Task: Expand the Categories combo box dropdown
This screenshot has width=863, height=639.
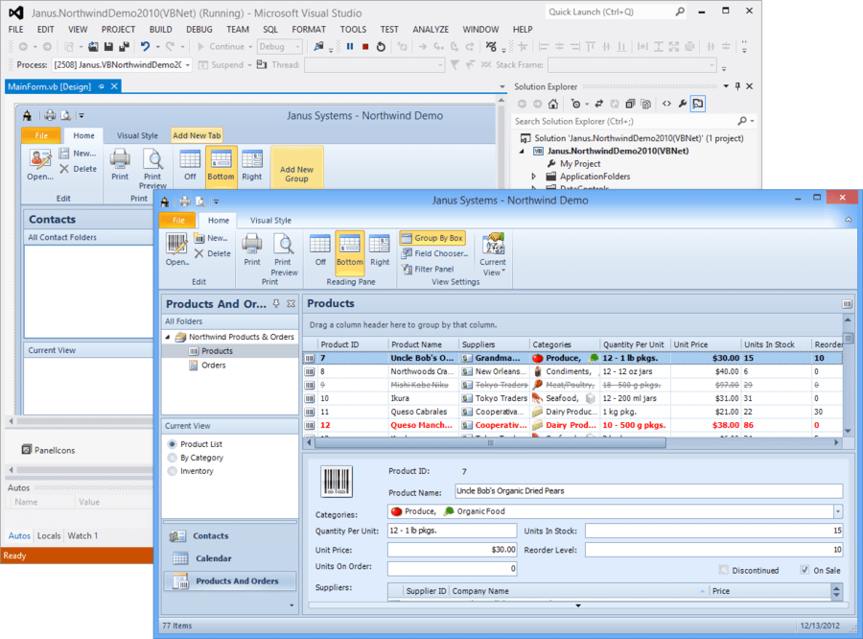Action: pyautogui.click(x=838, y=511)
